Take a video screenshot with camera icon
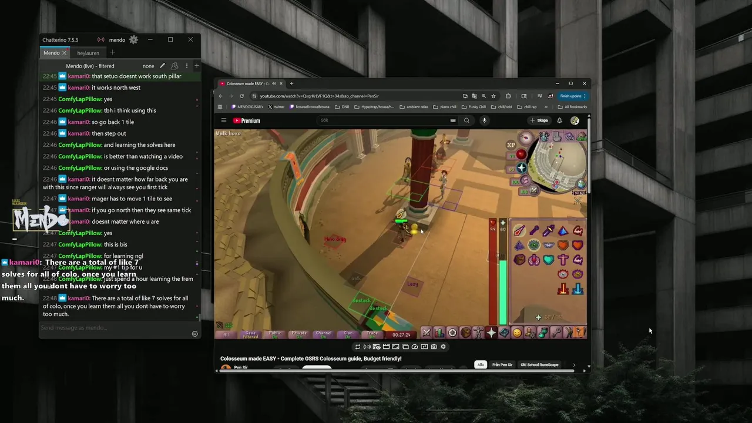The width and height of the screenshot is (752, 423). (x=434, y=347)
